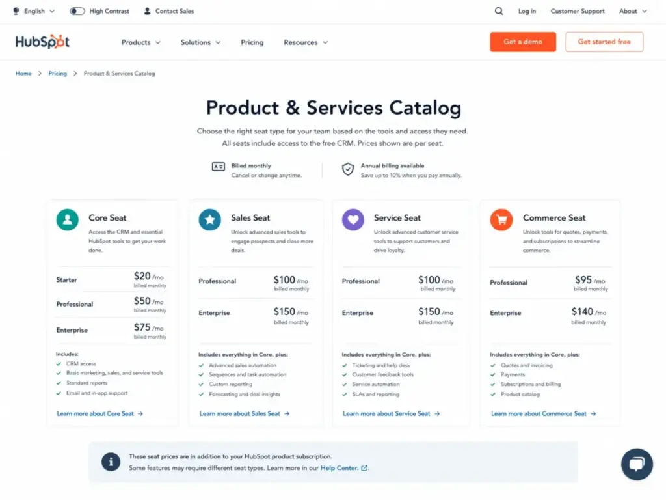The height and width of the screenshot is (500, 666).
Task: Click the external link icon after Help Center
Action: click(x=364, y=468)
